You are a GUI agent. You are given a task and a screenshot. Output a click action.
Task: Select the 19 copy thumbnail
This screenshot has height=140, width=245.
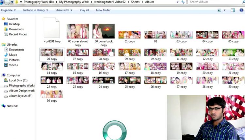tap(181, 66)
